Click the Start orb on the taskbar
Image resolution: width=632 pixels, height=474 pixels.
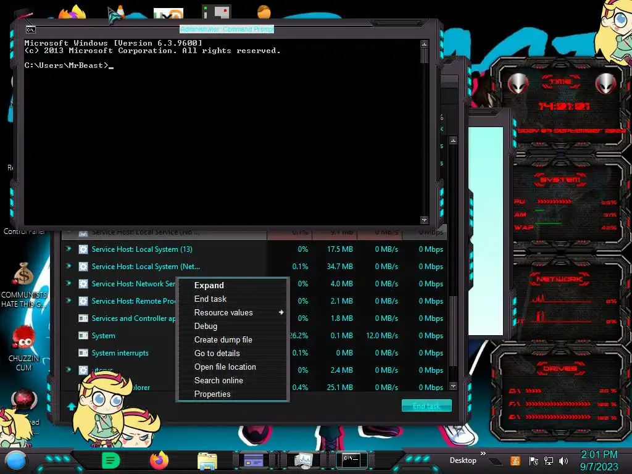pos(15,461)
